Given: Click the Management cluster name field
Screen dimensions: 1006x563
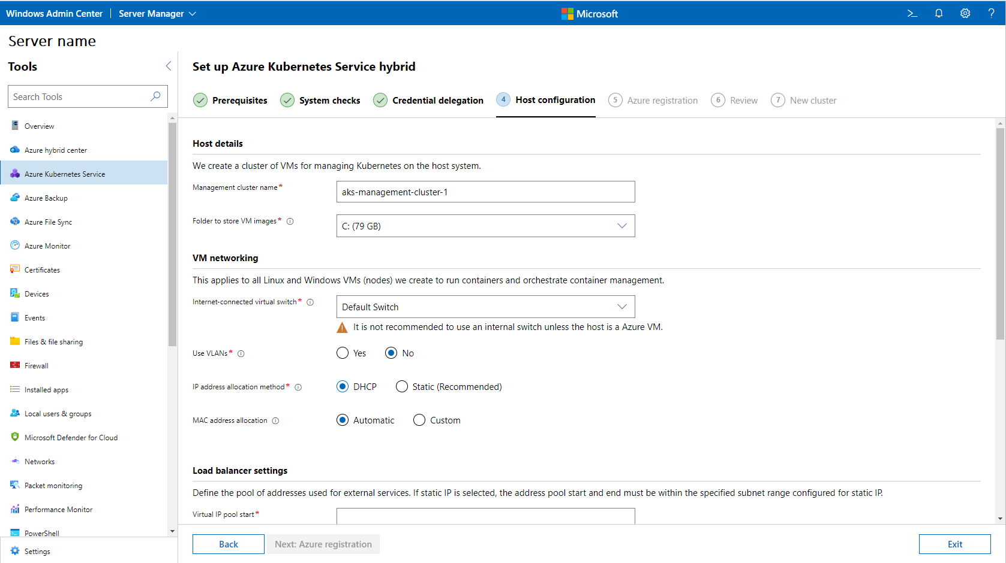Looking at the screenshot, I should click(x=485, y=192).
